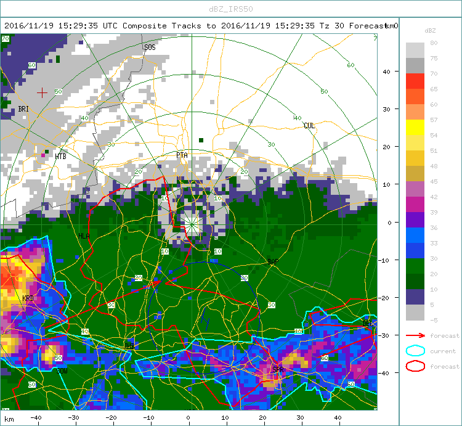Click the 70 range ring box at top-left corner
Viewport: 462px width, 426px height.
tap(5, 39)
